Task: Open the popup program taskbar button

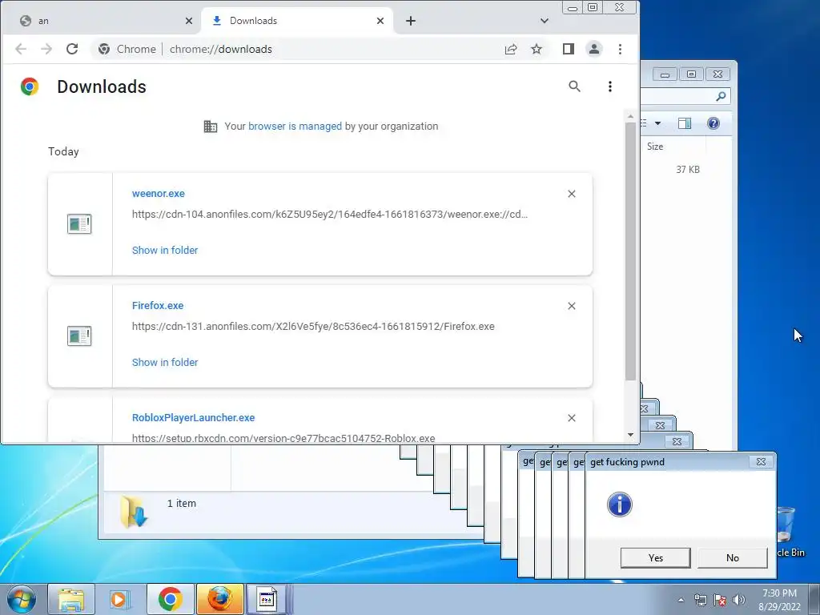Action: [x=267, y=599]
